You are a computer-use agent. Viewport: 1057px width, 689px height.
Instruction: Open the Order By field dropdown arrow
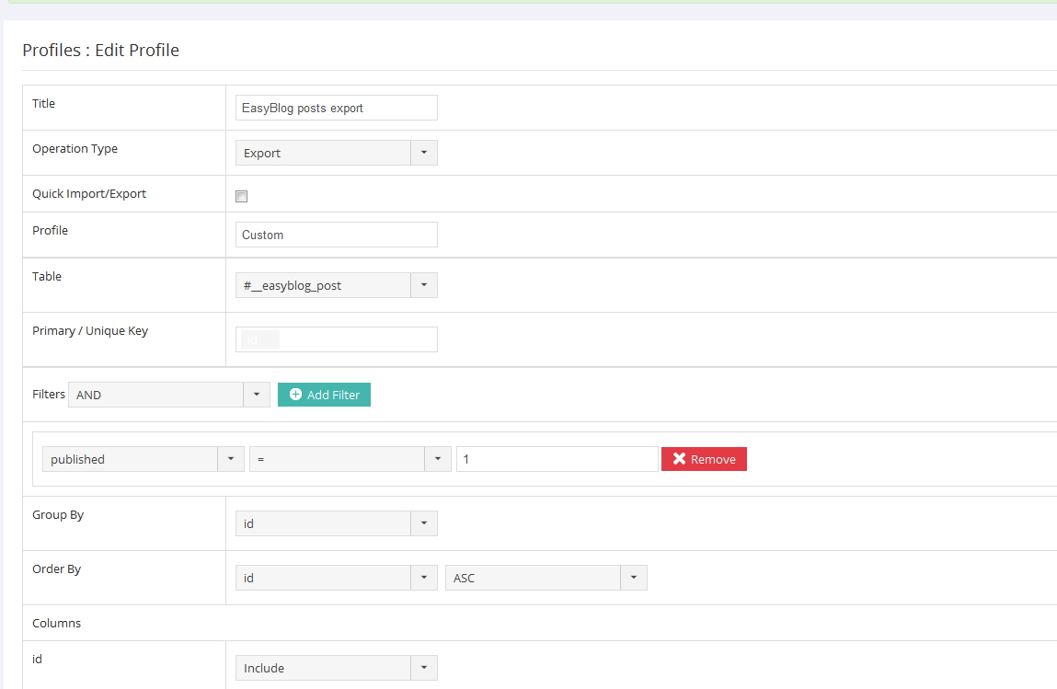(x=423, y=578)
